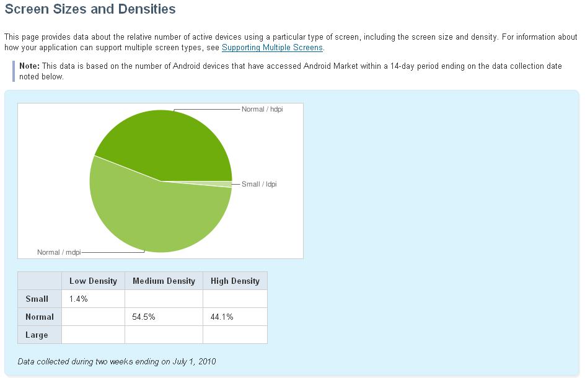Select the Normal / hdpi chart label
The height and width of the screenshot is (378, 585).
[x=262, y=109]
